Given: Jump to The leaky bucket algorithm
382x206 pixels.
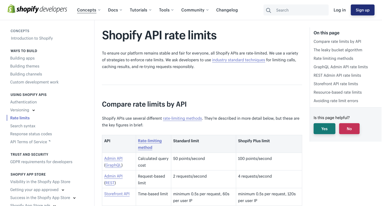Looking at the screenshot, I should pyautogui.click(x=338, y=50).
